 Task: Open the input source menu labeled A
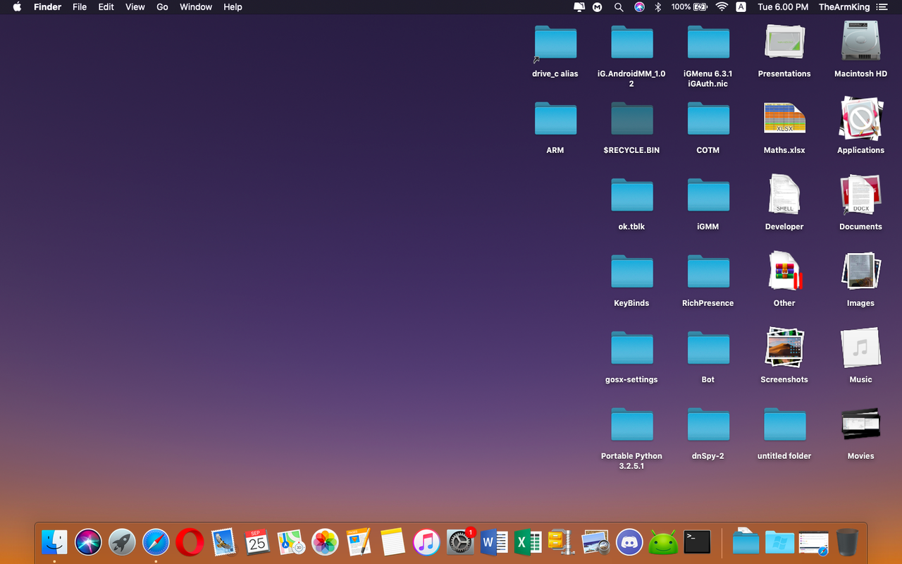coord(741,7)
